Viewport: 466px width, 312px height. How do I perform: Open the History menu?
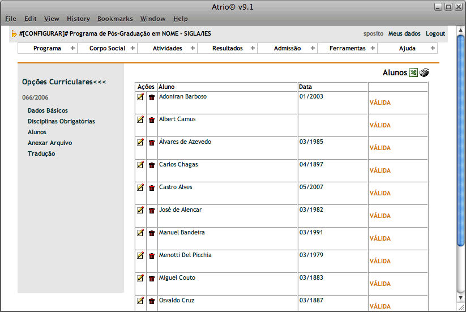(78, 19)
